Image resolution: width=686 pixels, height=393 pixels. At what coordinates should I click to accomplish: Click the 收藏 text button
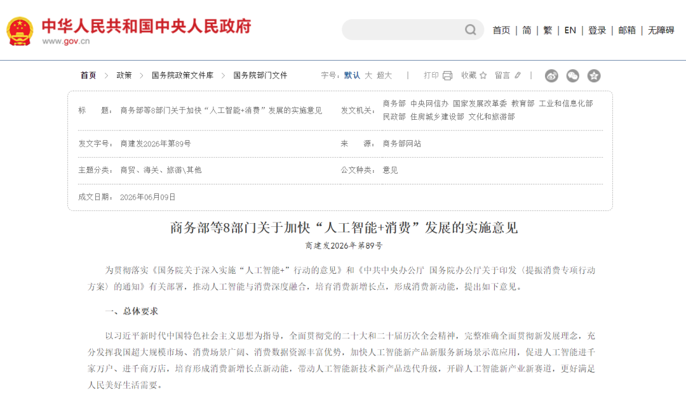click(469, 75)
